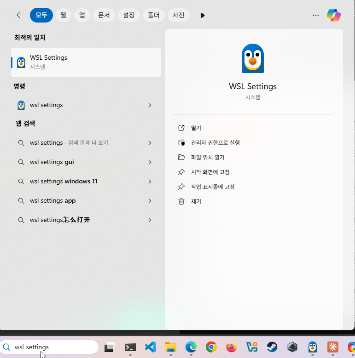Open Microsoft Edge from the taskbar

click(x=191, y=347)
